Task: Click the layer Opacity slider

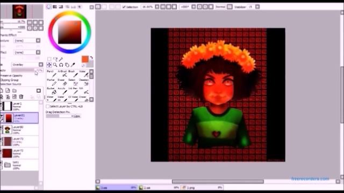Action: coord(27,70)
